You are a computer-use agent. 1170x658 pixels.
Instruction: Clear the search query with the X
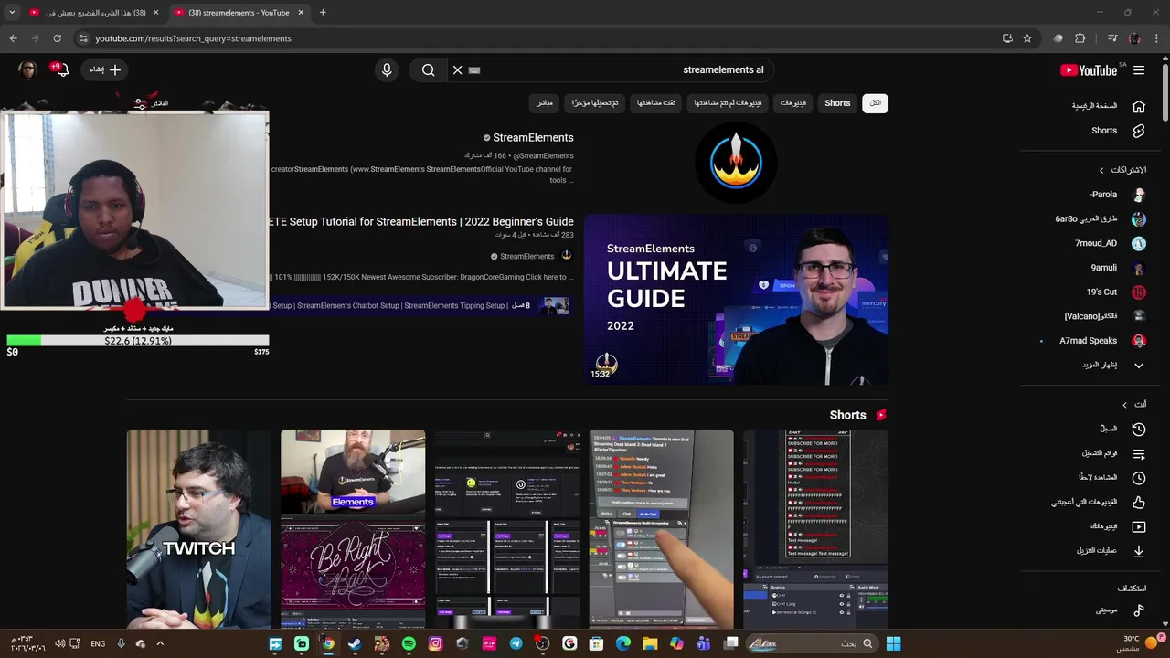(x=458, y=69)
